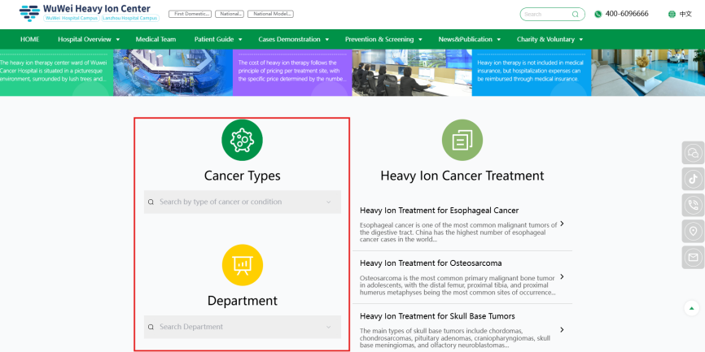Click the header Search input field
Screen dimensions: 705x352
(x=545, y=14)
